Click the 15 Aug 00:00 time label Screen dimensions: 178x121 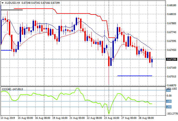[25, 118]
